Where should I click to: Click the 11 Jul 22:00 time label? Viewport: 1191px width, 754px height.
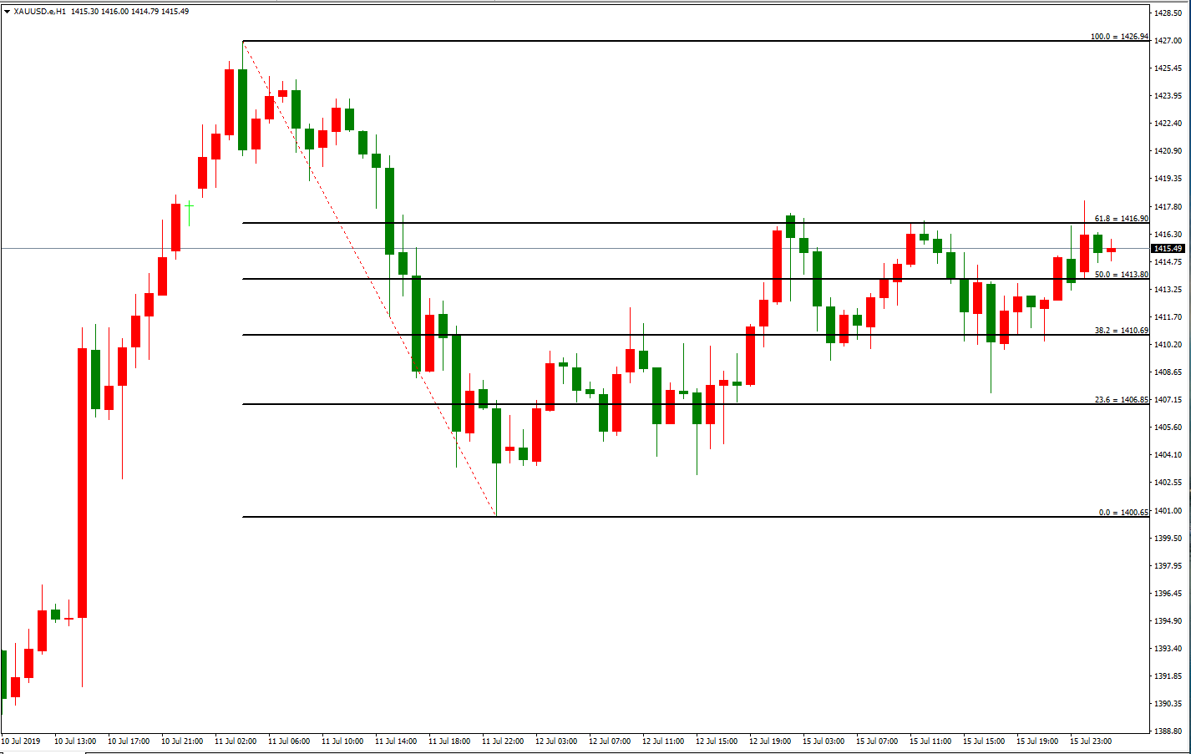(503, 741)
